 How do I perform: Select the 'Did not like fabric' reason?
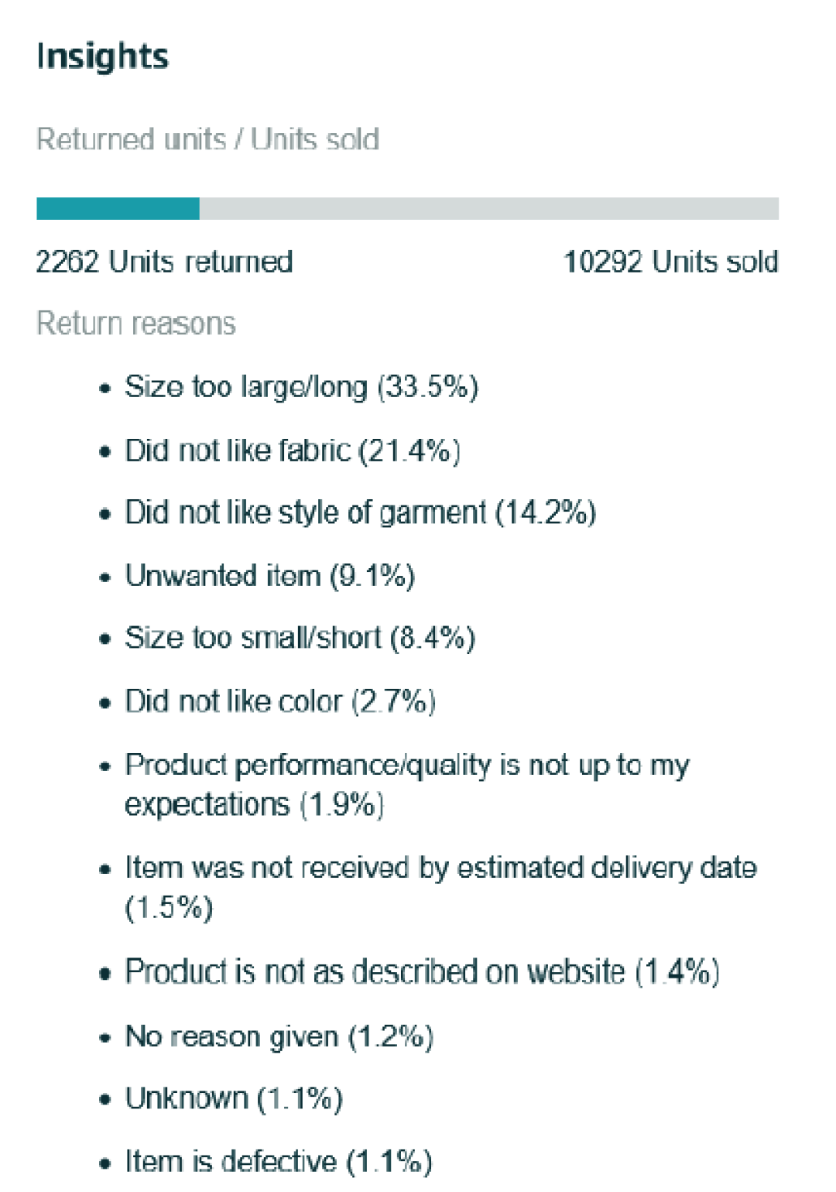point(293,450)
